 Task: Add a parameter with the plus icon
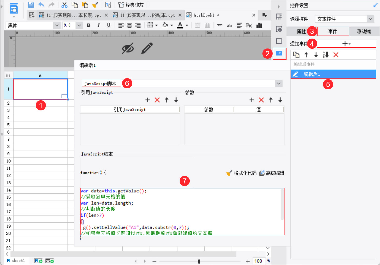(x=252, y=100)
